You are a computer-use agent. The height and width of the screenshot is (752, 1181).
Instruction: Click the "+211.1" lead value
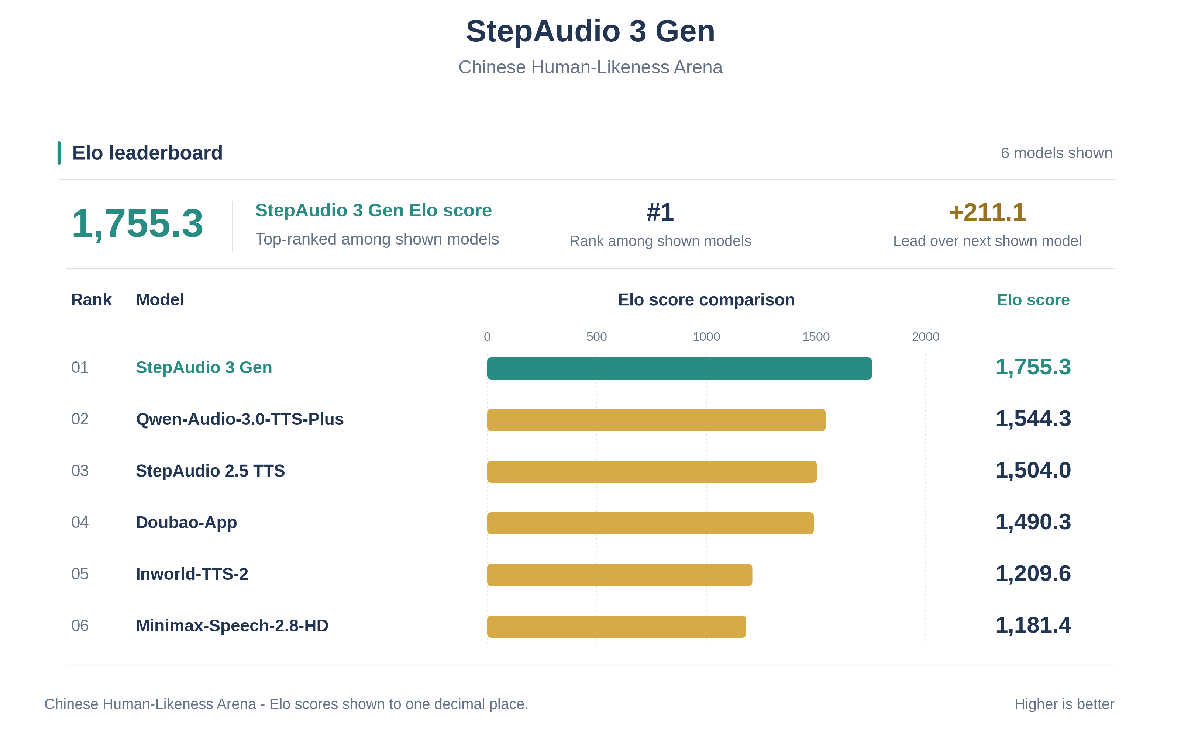(x=987, y=212)
